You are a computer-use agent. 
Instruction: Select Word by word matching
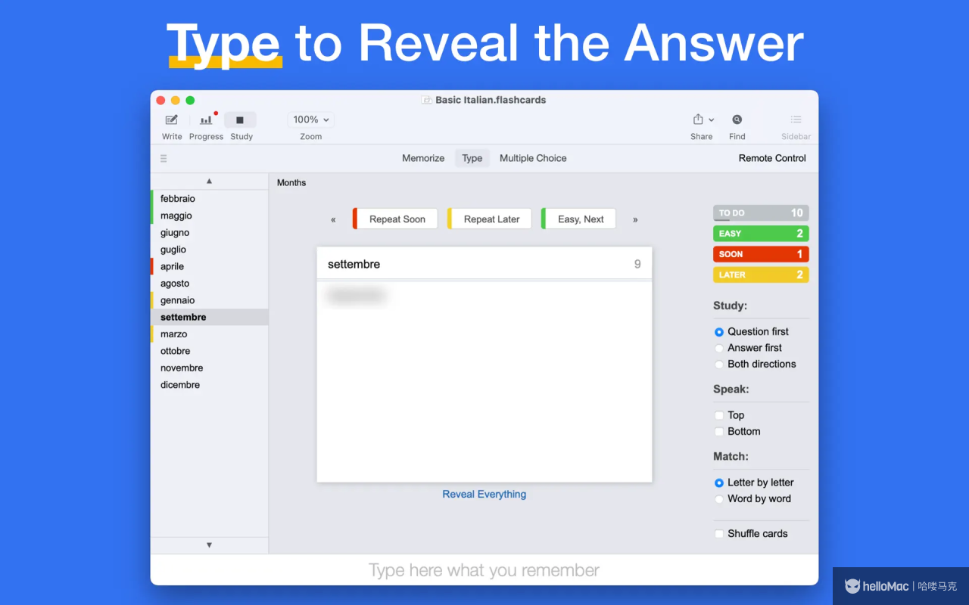click(x=719, y=499)
